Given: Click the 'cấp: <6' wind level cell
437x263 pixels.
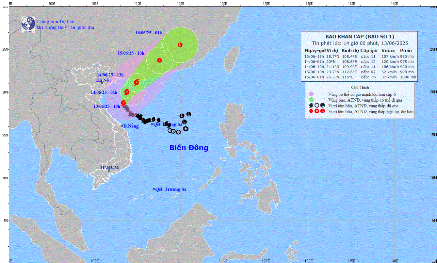Looking at the screenshot, I should pos(369,77).
